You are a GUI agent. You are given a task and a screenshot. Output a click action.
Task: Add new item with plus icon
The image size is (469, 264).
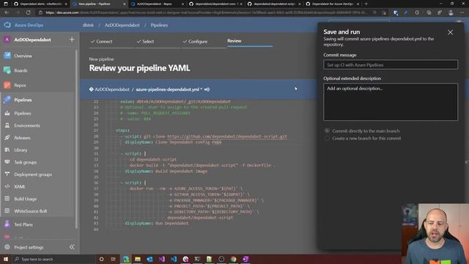72,40
